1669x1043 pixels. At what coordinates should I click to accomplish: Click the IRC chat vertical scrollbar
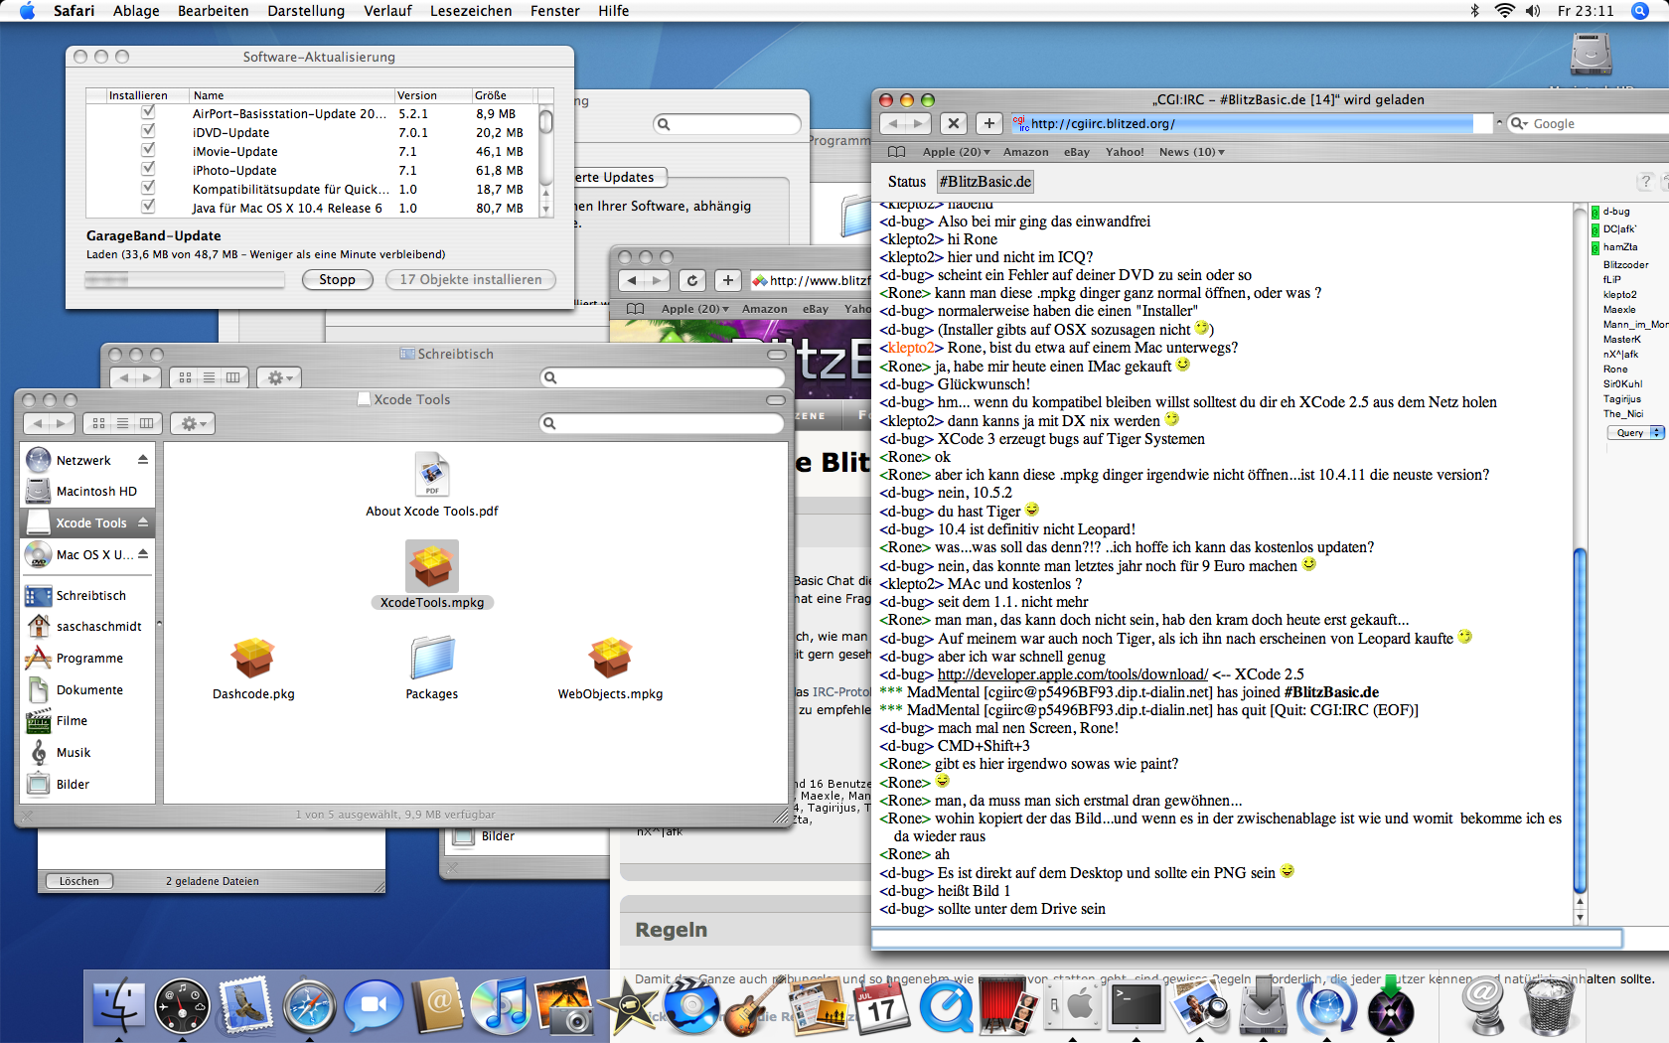(x=1581, y=715)
